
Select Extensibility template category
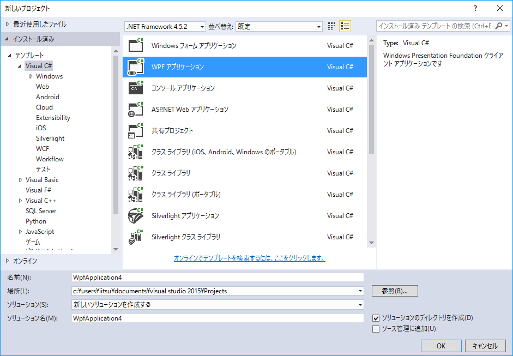coord(53,117)
